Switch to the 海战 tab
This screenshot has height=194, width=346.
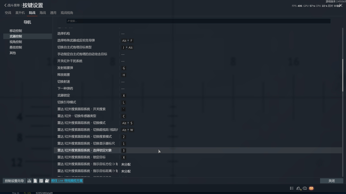click(43, 13)
